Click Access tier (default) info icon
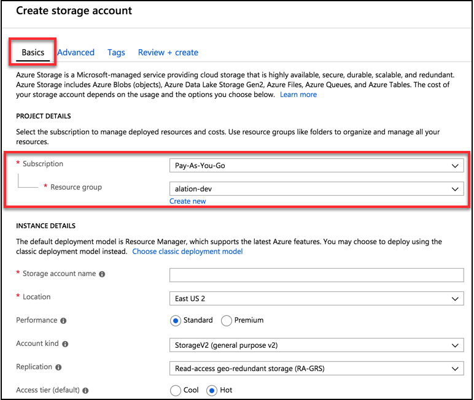 click(85, 390)
